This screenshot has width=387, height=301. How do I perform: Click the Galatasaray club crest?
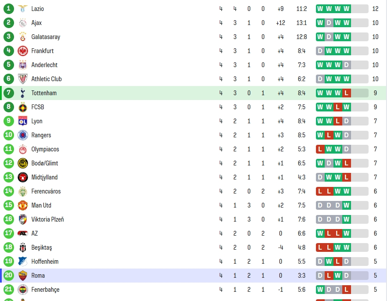(x=23, y=37)
